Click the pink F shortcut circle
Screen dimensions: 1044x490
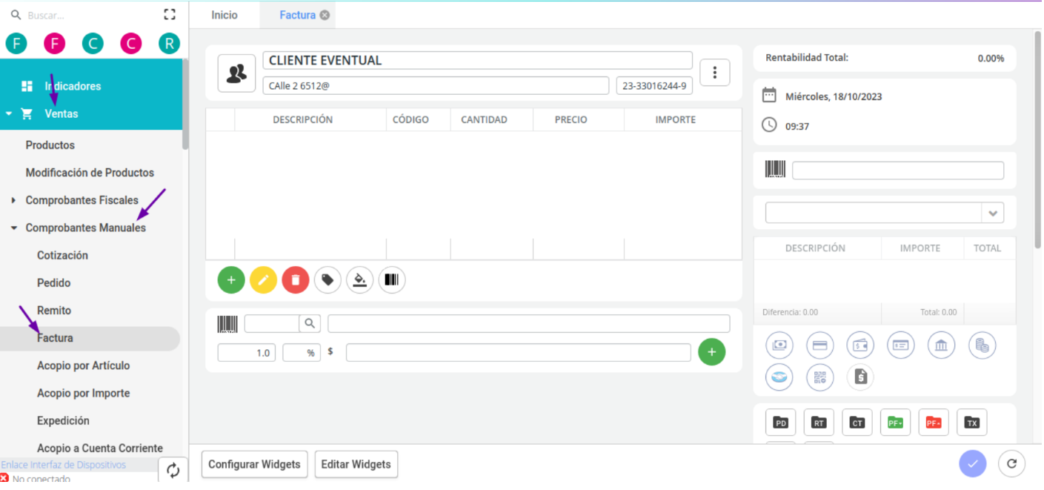click(55, 44)
